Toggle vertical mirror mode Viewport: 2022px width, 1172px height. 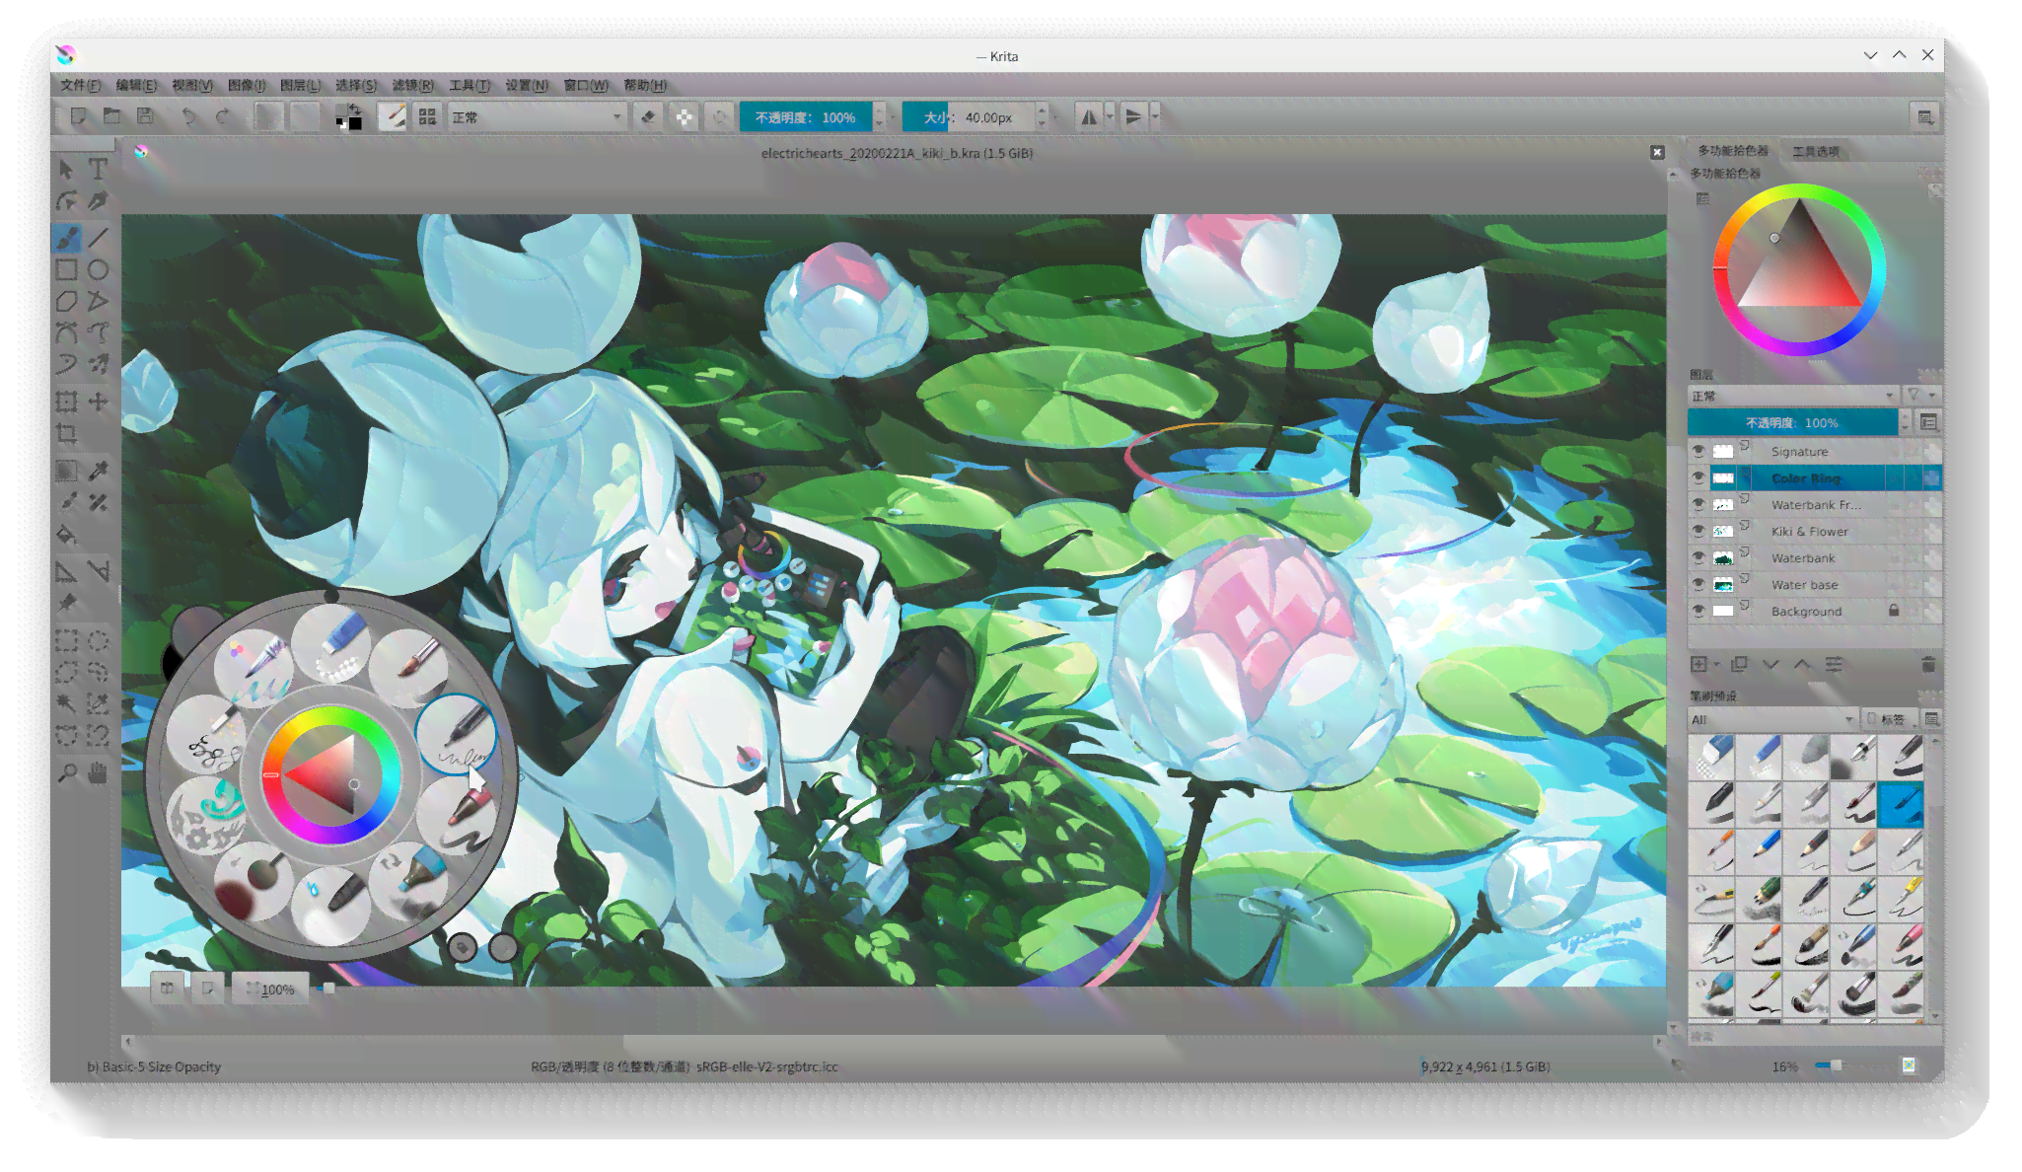pyautogui.click(x=1134, y=117)
